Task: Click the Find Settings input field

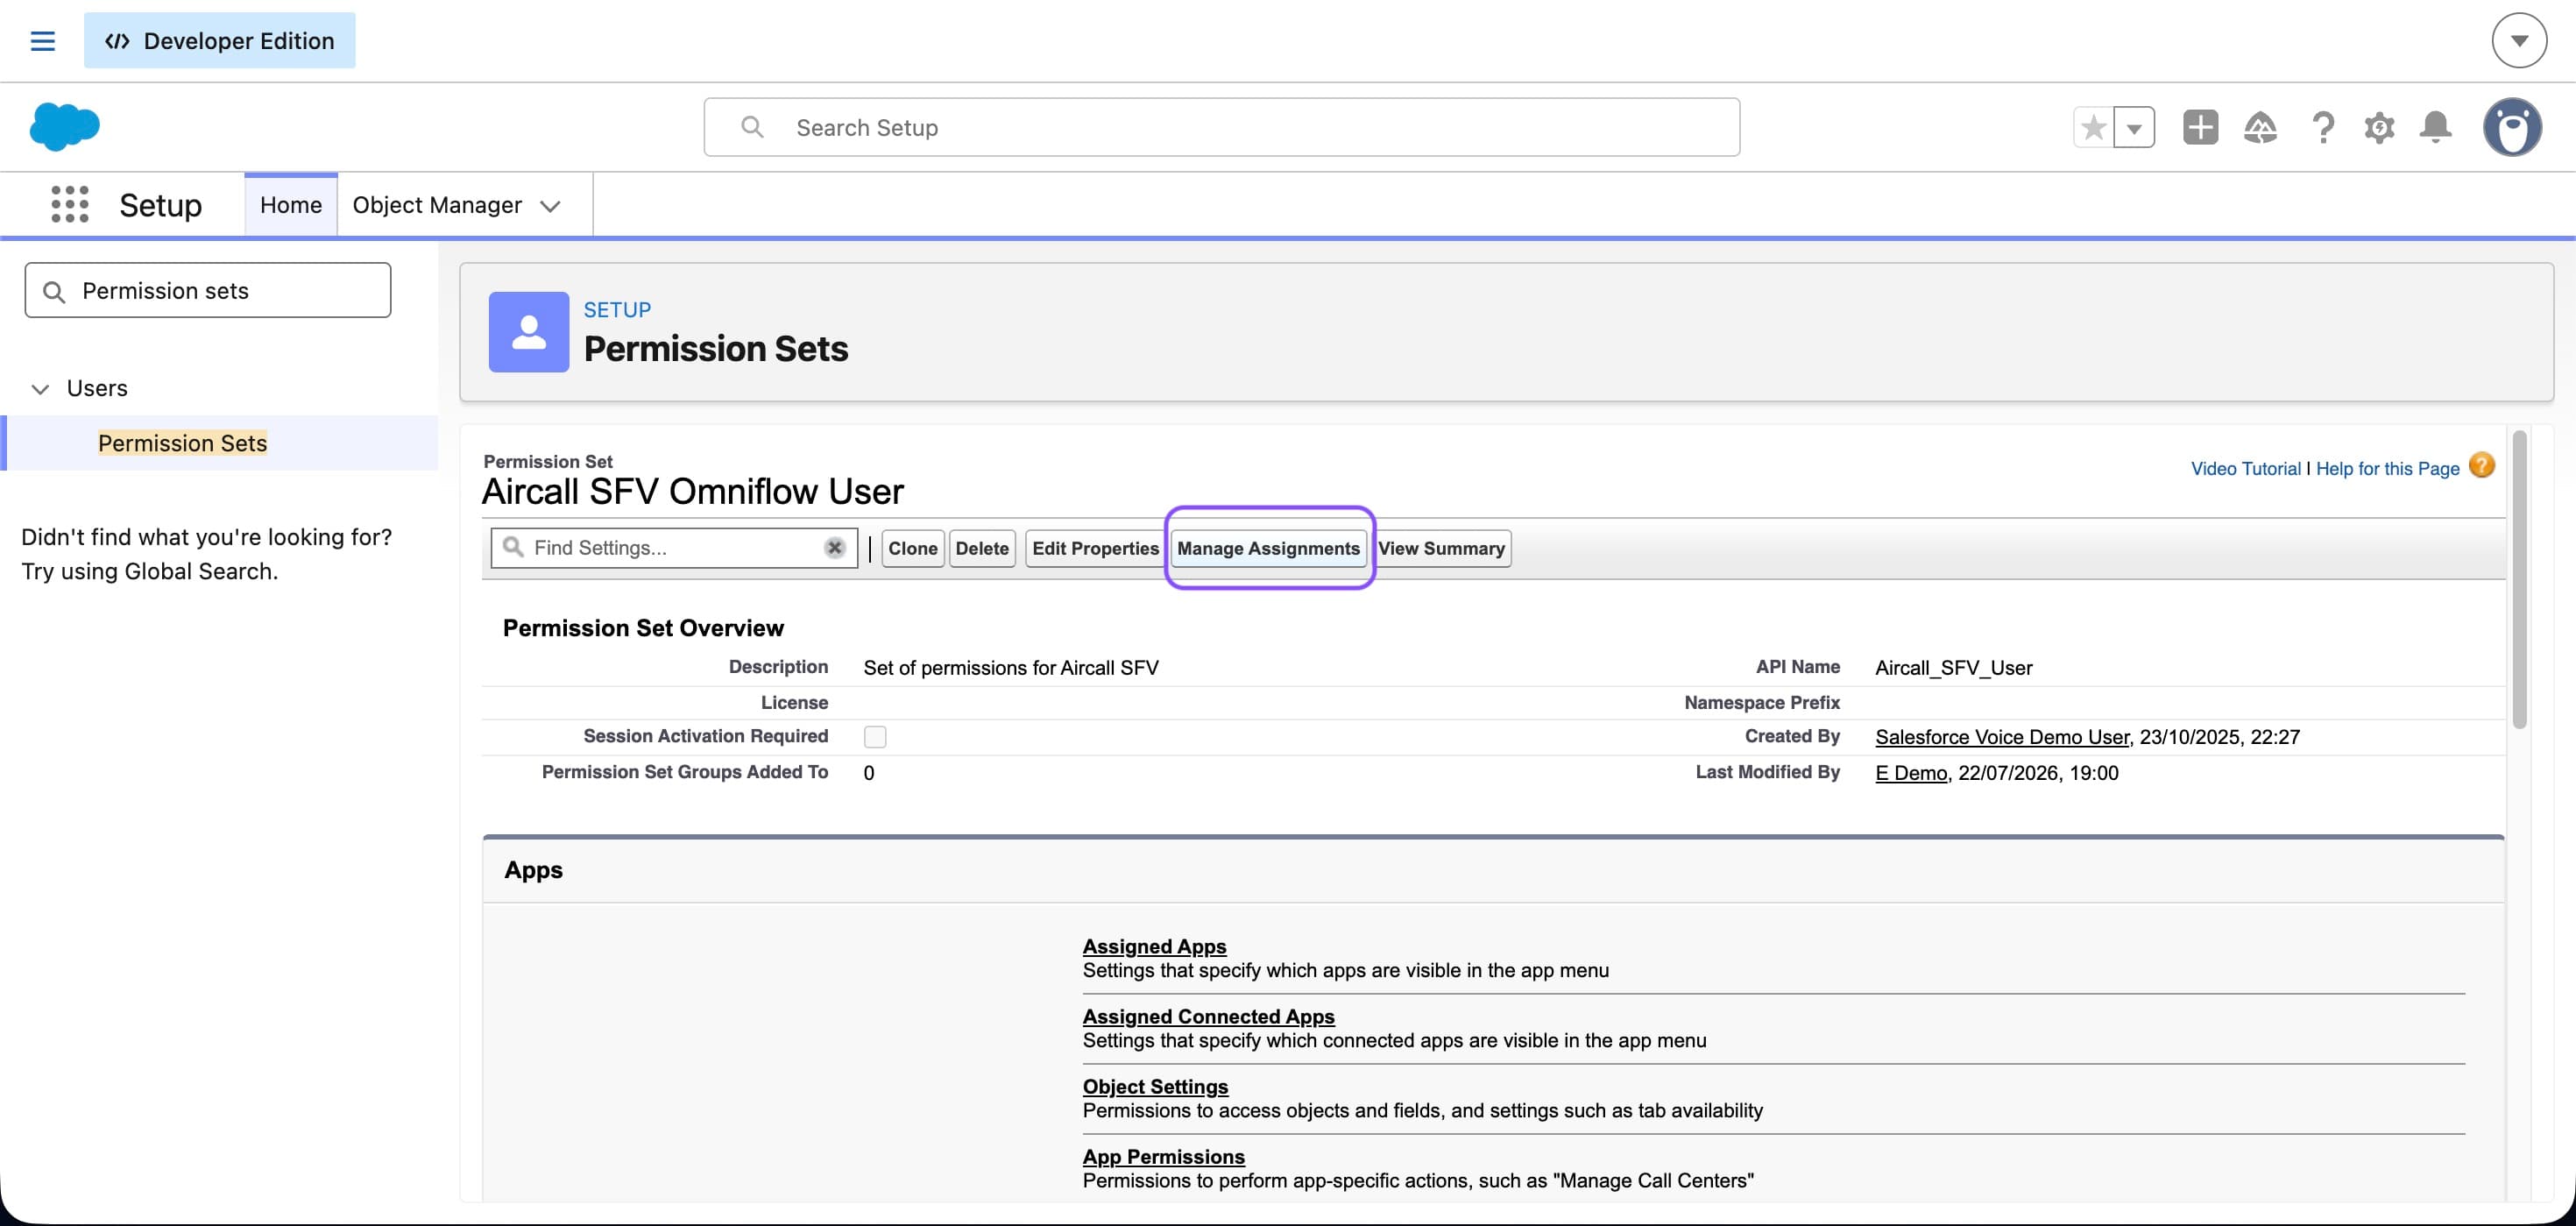Action: (x=674, y=548)
